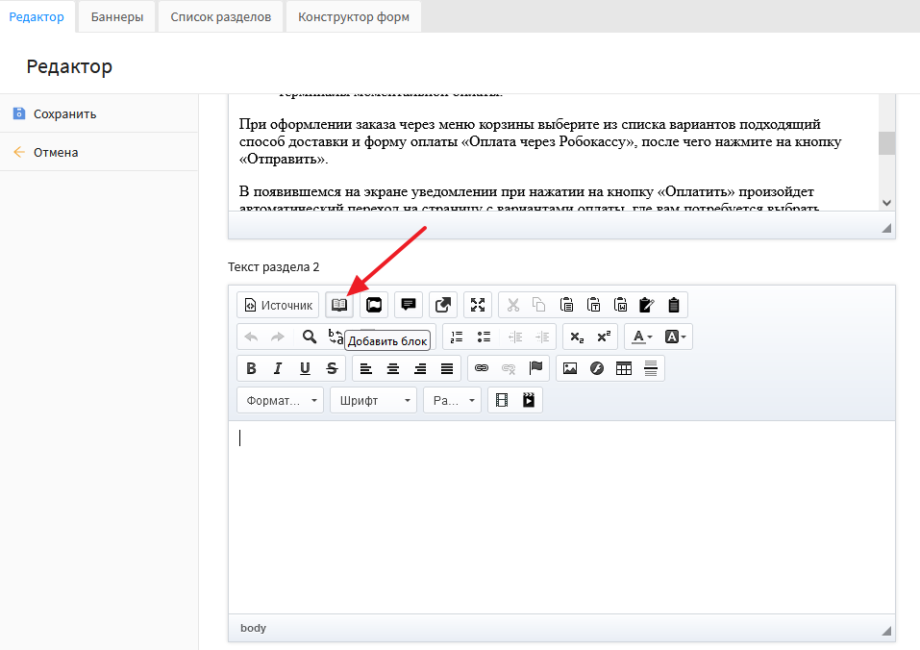Insert a table using the table icon
This screenshot has height=650, width=920.
pyautogui.click(x=624, y=368)
